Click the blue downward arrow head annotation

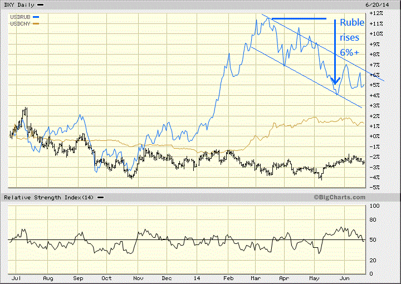click(335, 81)
